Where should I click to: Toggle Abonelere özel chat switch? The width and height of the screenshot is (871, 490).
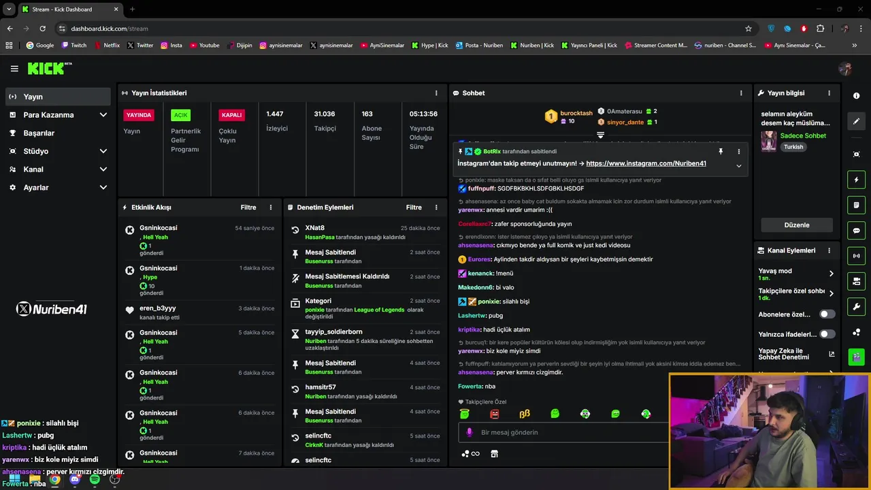pyautogui.click(x=827, y=314)
